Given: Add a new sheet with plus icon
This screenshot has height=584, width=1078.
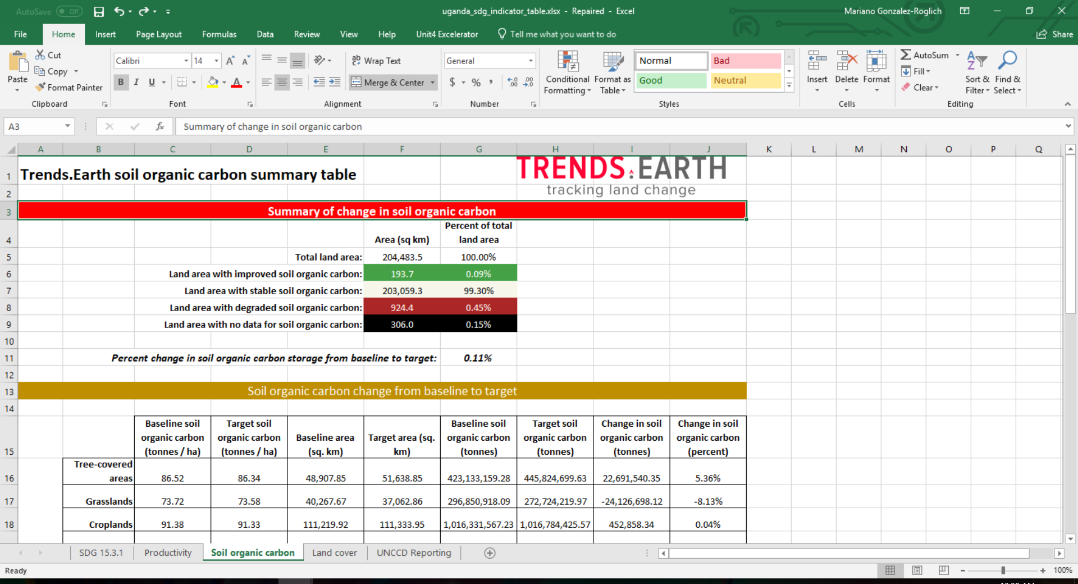Looking at the screenshot, I should tap(490, 553).
